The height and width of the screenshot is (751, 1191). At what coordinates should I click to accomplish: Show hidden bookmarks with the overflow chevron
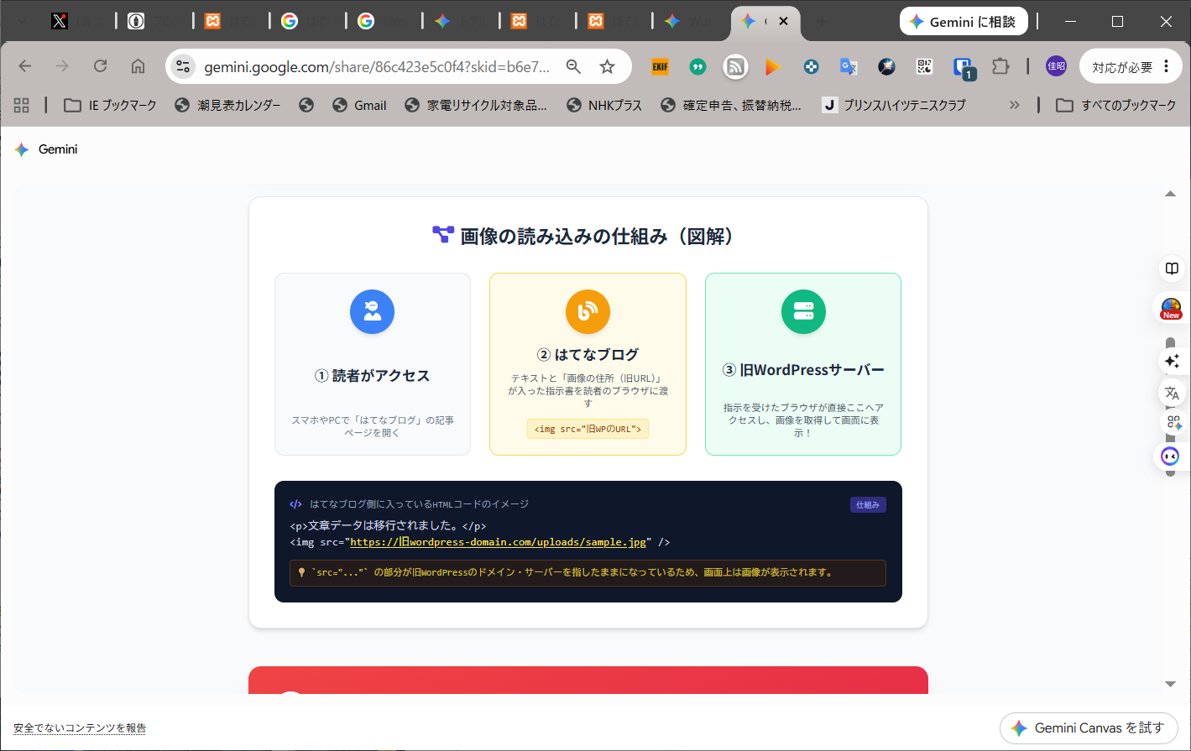1015,105
